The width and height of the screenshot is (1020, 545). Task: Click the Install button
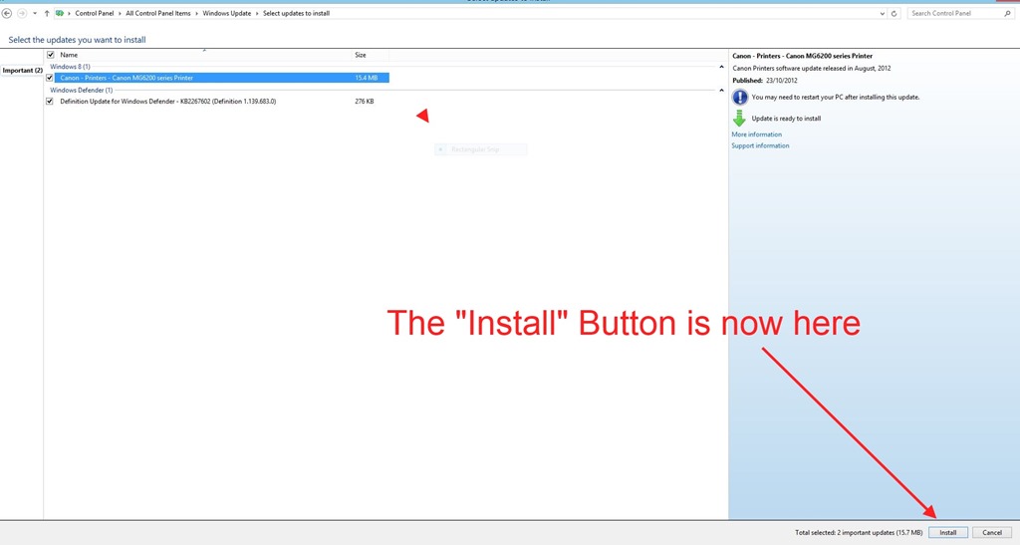[x=948, y=533]
